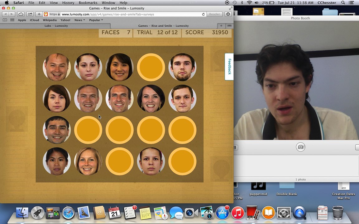Enter Safari full screen mode
This screenshot has height=224, width=359.
click(x=230, y=8)
